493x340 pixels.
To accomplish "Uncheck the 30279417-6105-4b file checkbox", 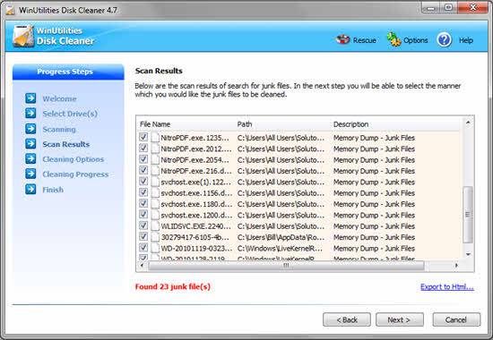I will pyautogui.click(x=143, y=237).
